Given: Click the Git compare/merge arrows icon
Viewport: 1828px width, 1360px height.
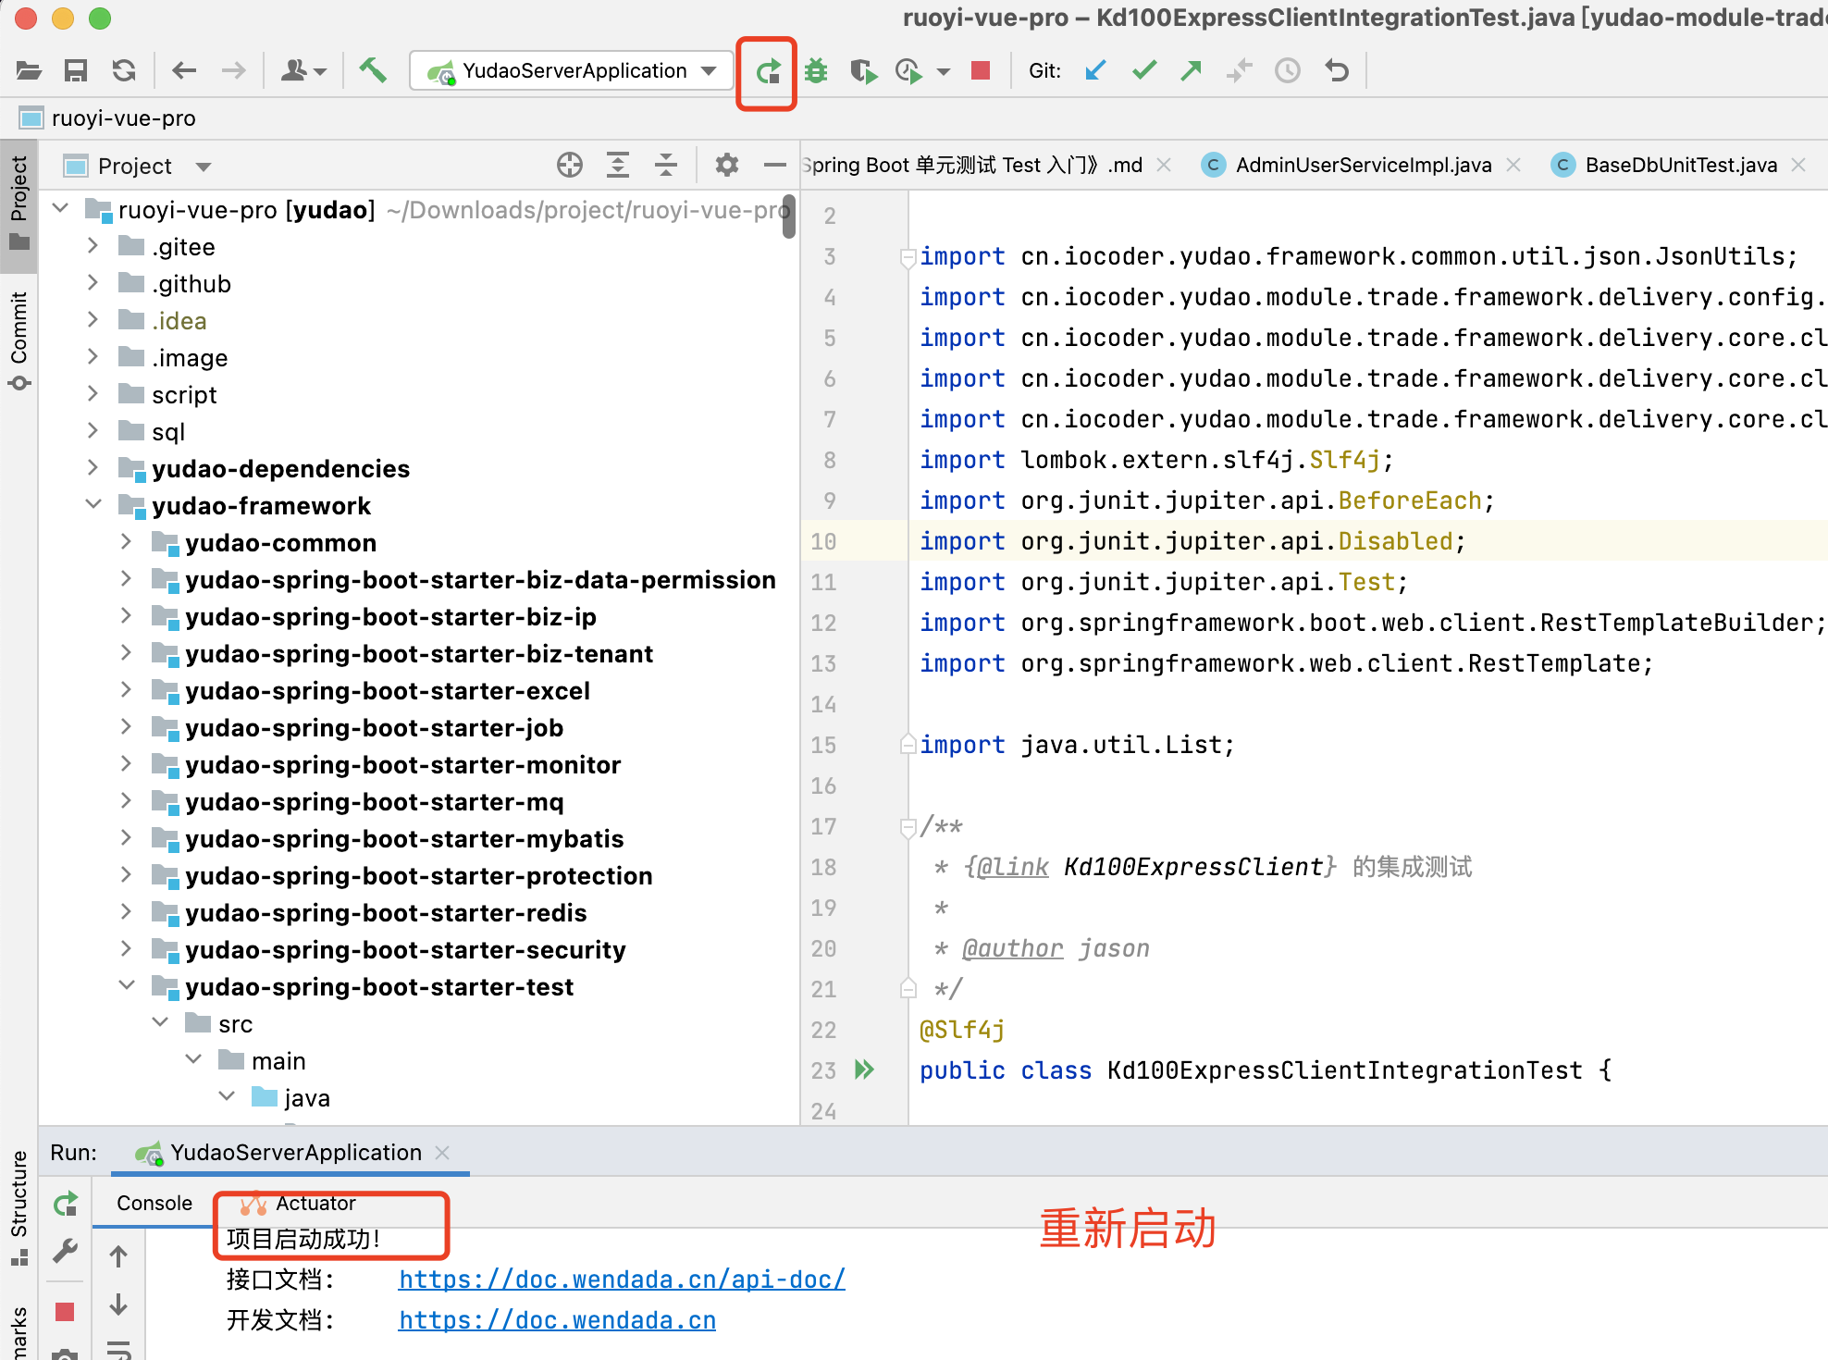Looking at the screenshot, I should (x=1240, y=70).
